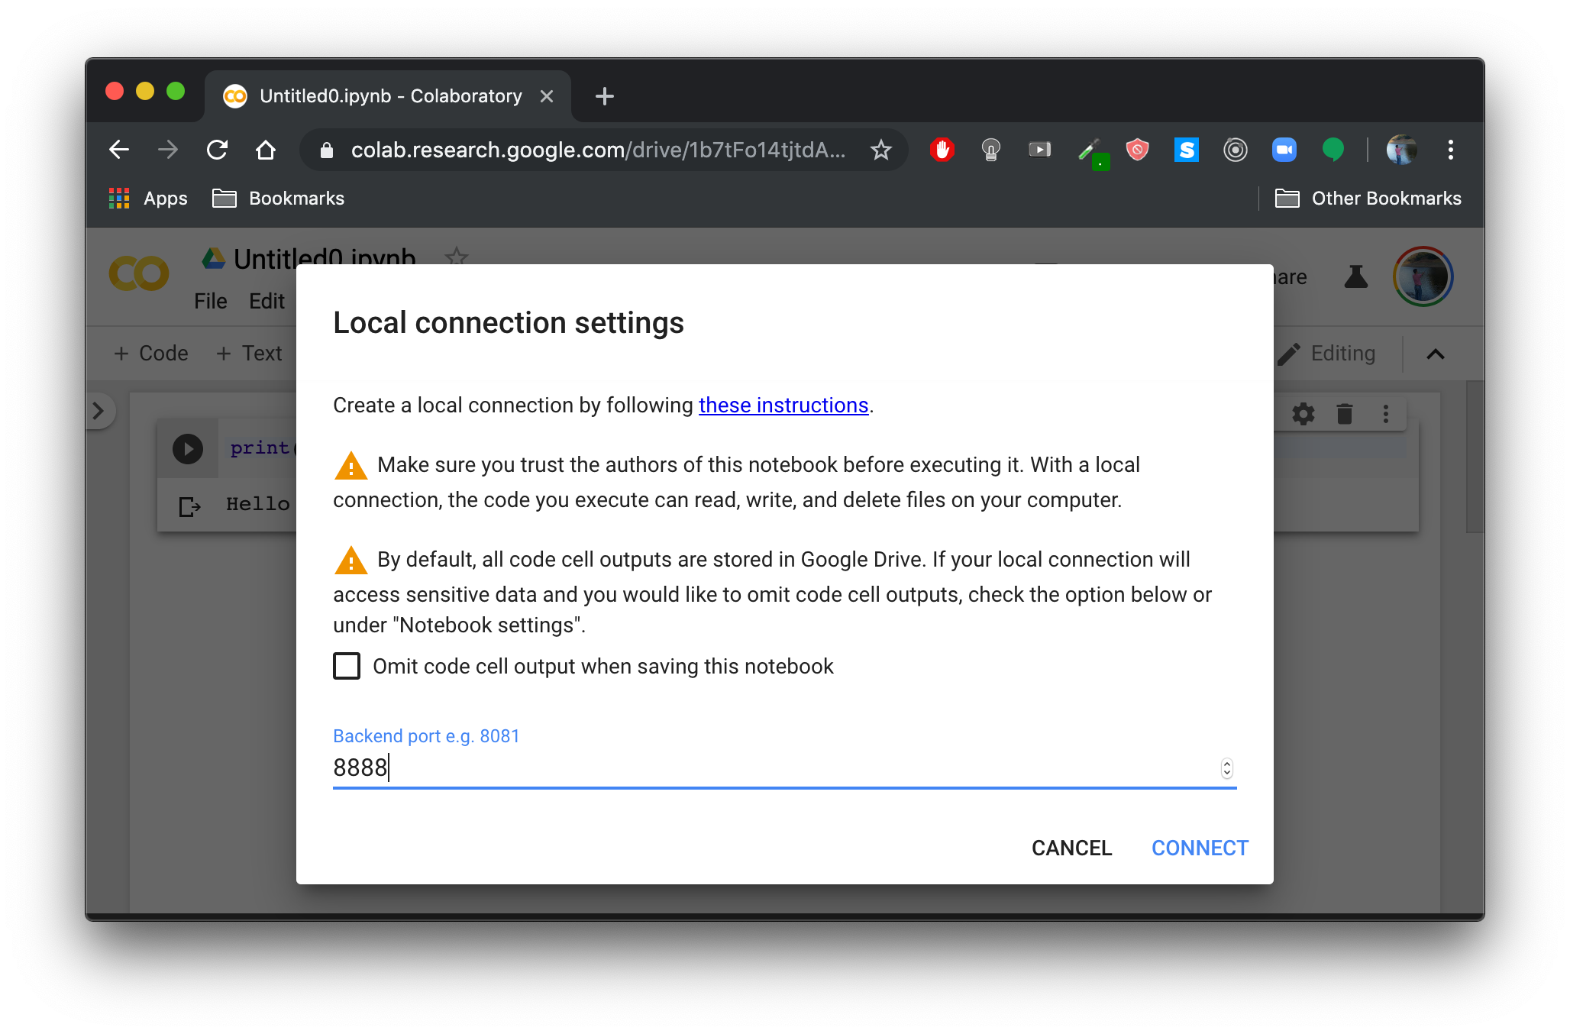Open the Edit menu
Image resolution: width=1570 pixels, height=1034 pixels.
tap(267, 301)
